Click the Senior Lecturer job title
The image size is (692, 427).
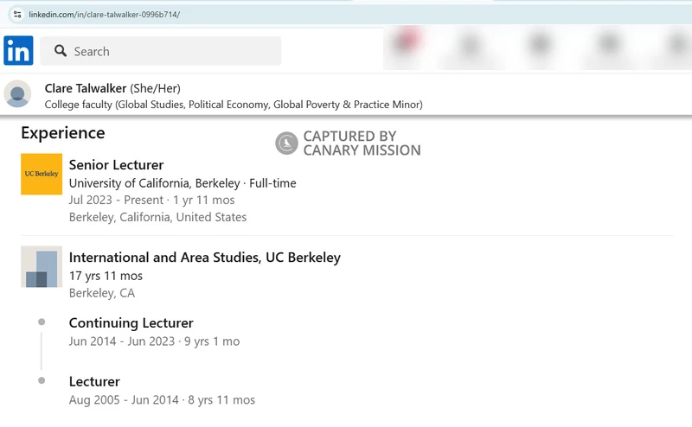[x=116, y=164]
